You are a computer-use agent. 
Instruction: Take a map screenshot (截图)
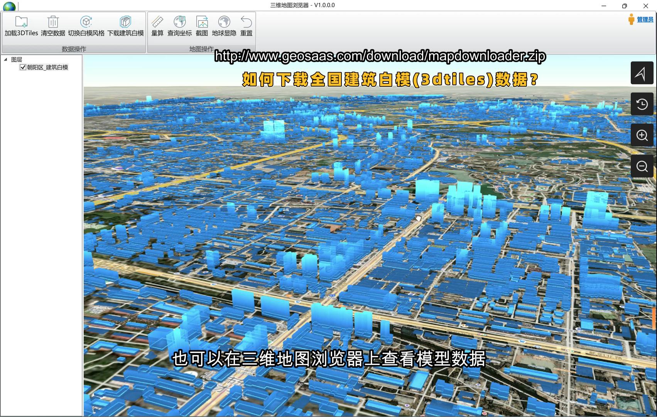pos(202,22)
